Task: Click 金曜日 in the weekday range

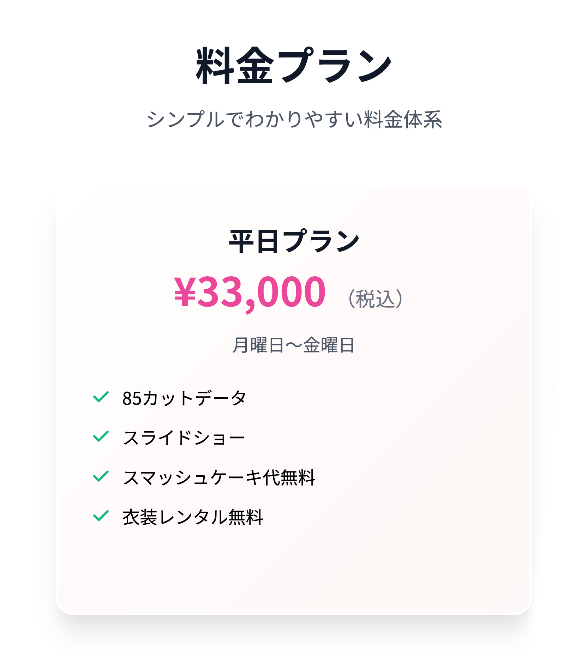Action: point(329,345)
